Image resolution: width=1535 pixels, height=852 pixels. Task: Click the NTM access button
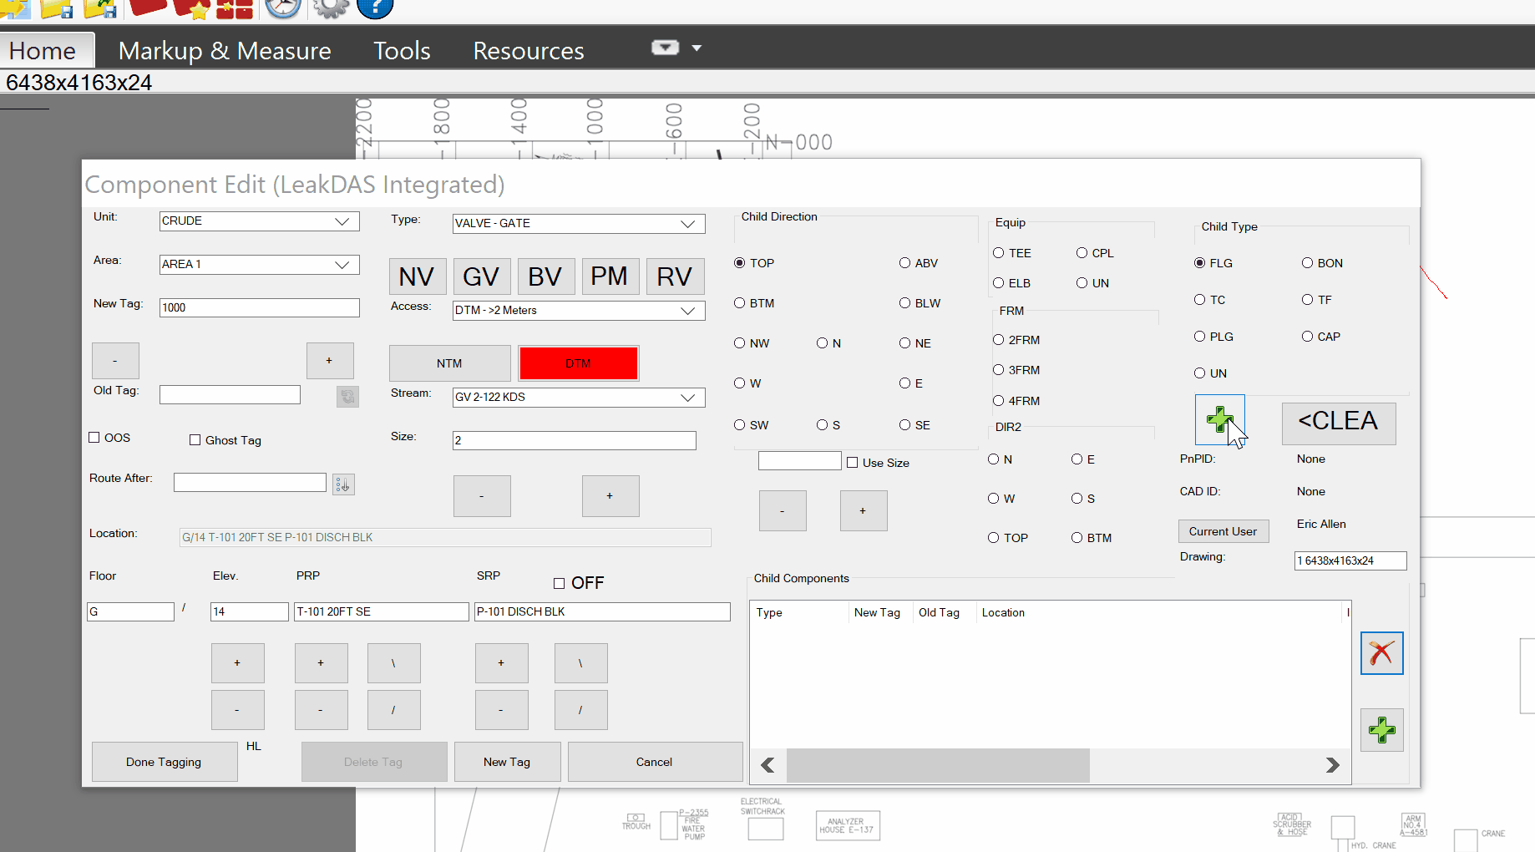pos(449,363)
